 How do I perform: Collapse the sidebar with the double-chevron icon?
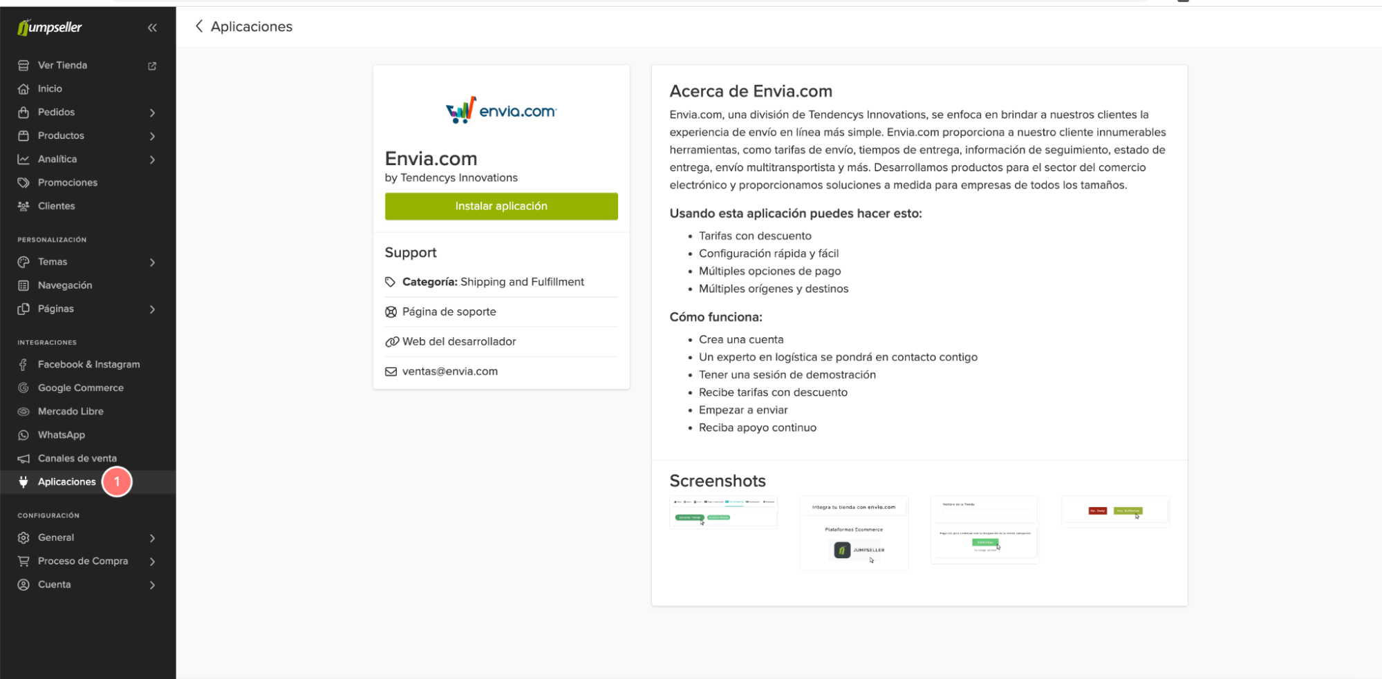tap(152, 28)
